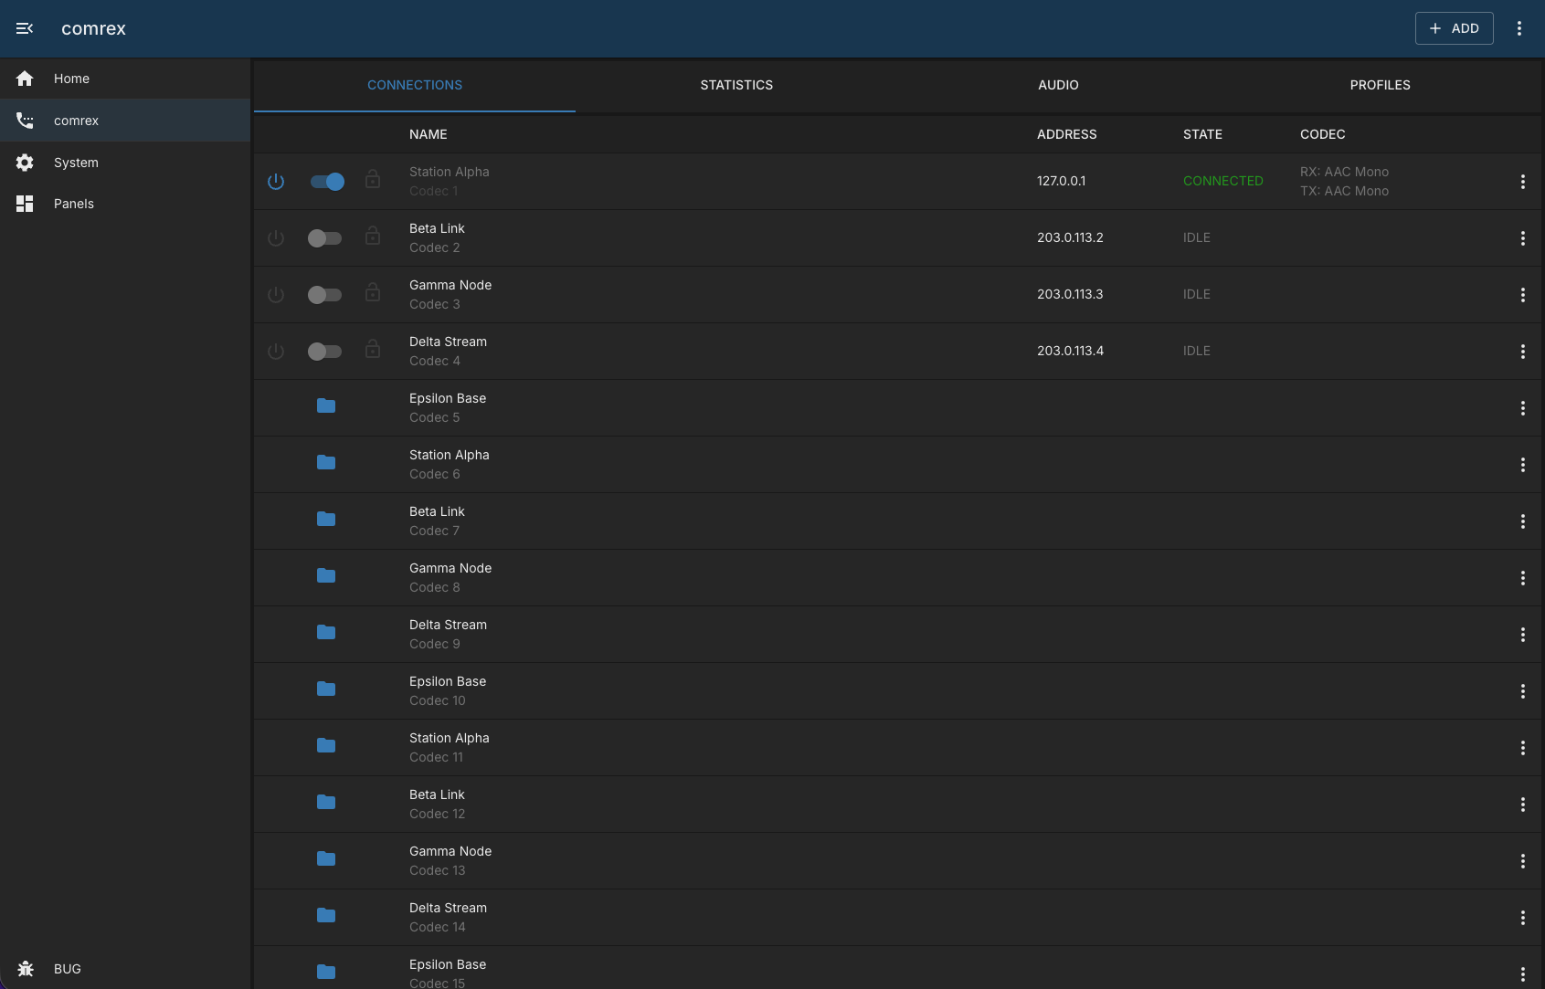Switch to the Connections tab
Viewport: 1545px width, 989px height.
coord(415,85)
